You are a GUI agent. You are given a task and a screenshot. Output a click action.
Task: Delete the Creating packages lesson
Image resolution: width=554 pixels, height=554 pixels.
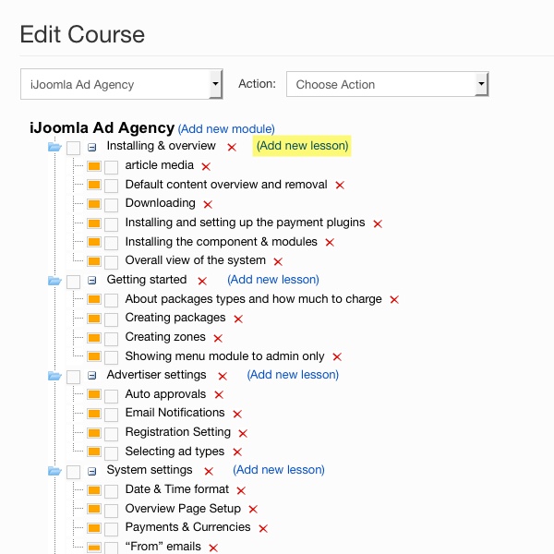click(238, 319)
